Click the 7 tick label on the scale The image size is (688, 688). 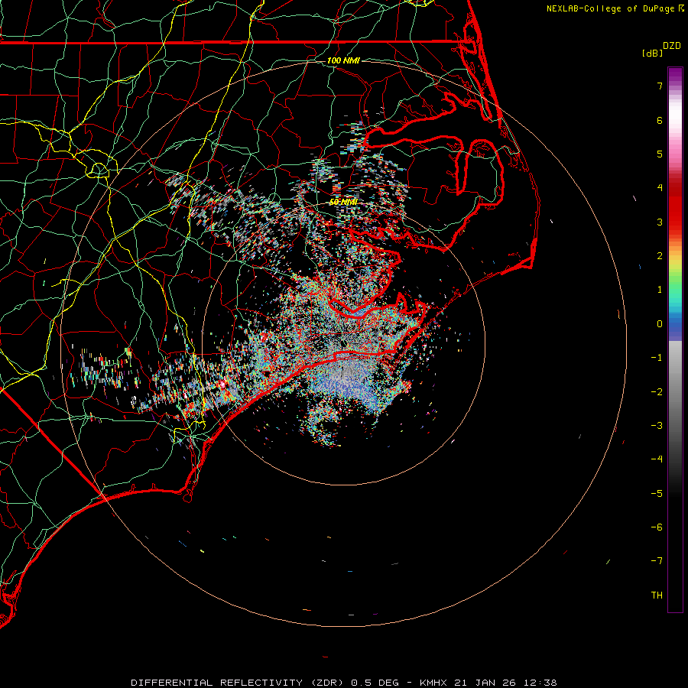point(659,86)
